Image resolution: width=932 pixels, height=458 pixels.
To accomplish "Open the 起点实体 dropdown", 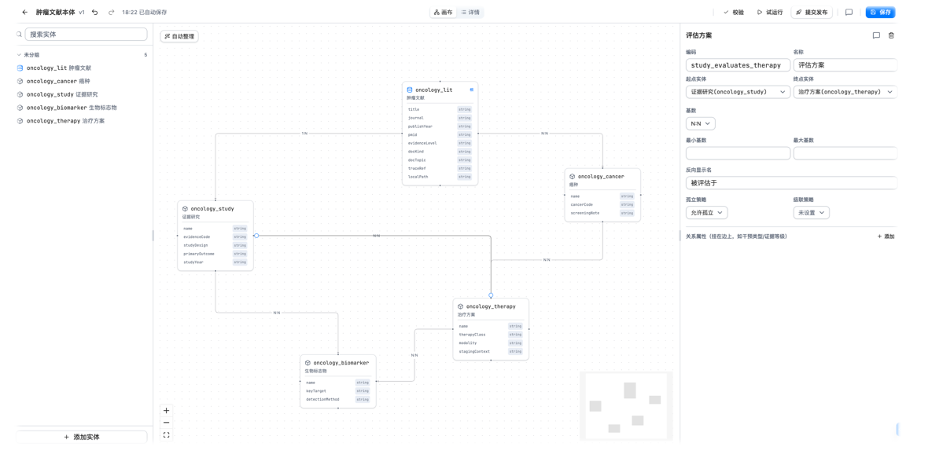I will click(738, 92).
